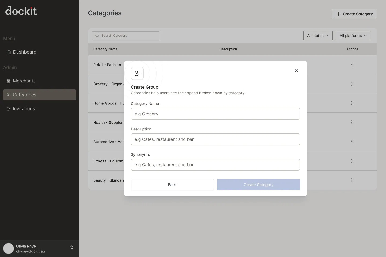Go to the Merchants page
The height and width of the screenshot is (257, 386).
coord(40,81)
